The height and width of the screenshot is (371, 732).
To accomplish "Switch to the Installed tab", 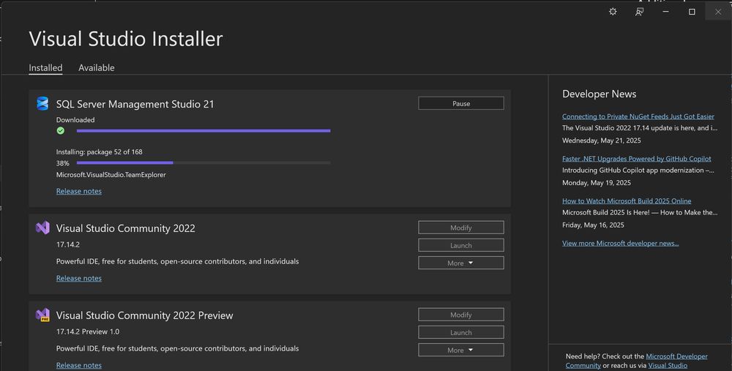I will [x=45, y=67].
